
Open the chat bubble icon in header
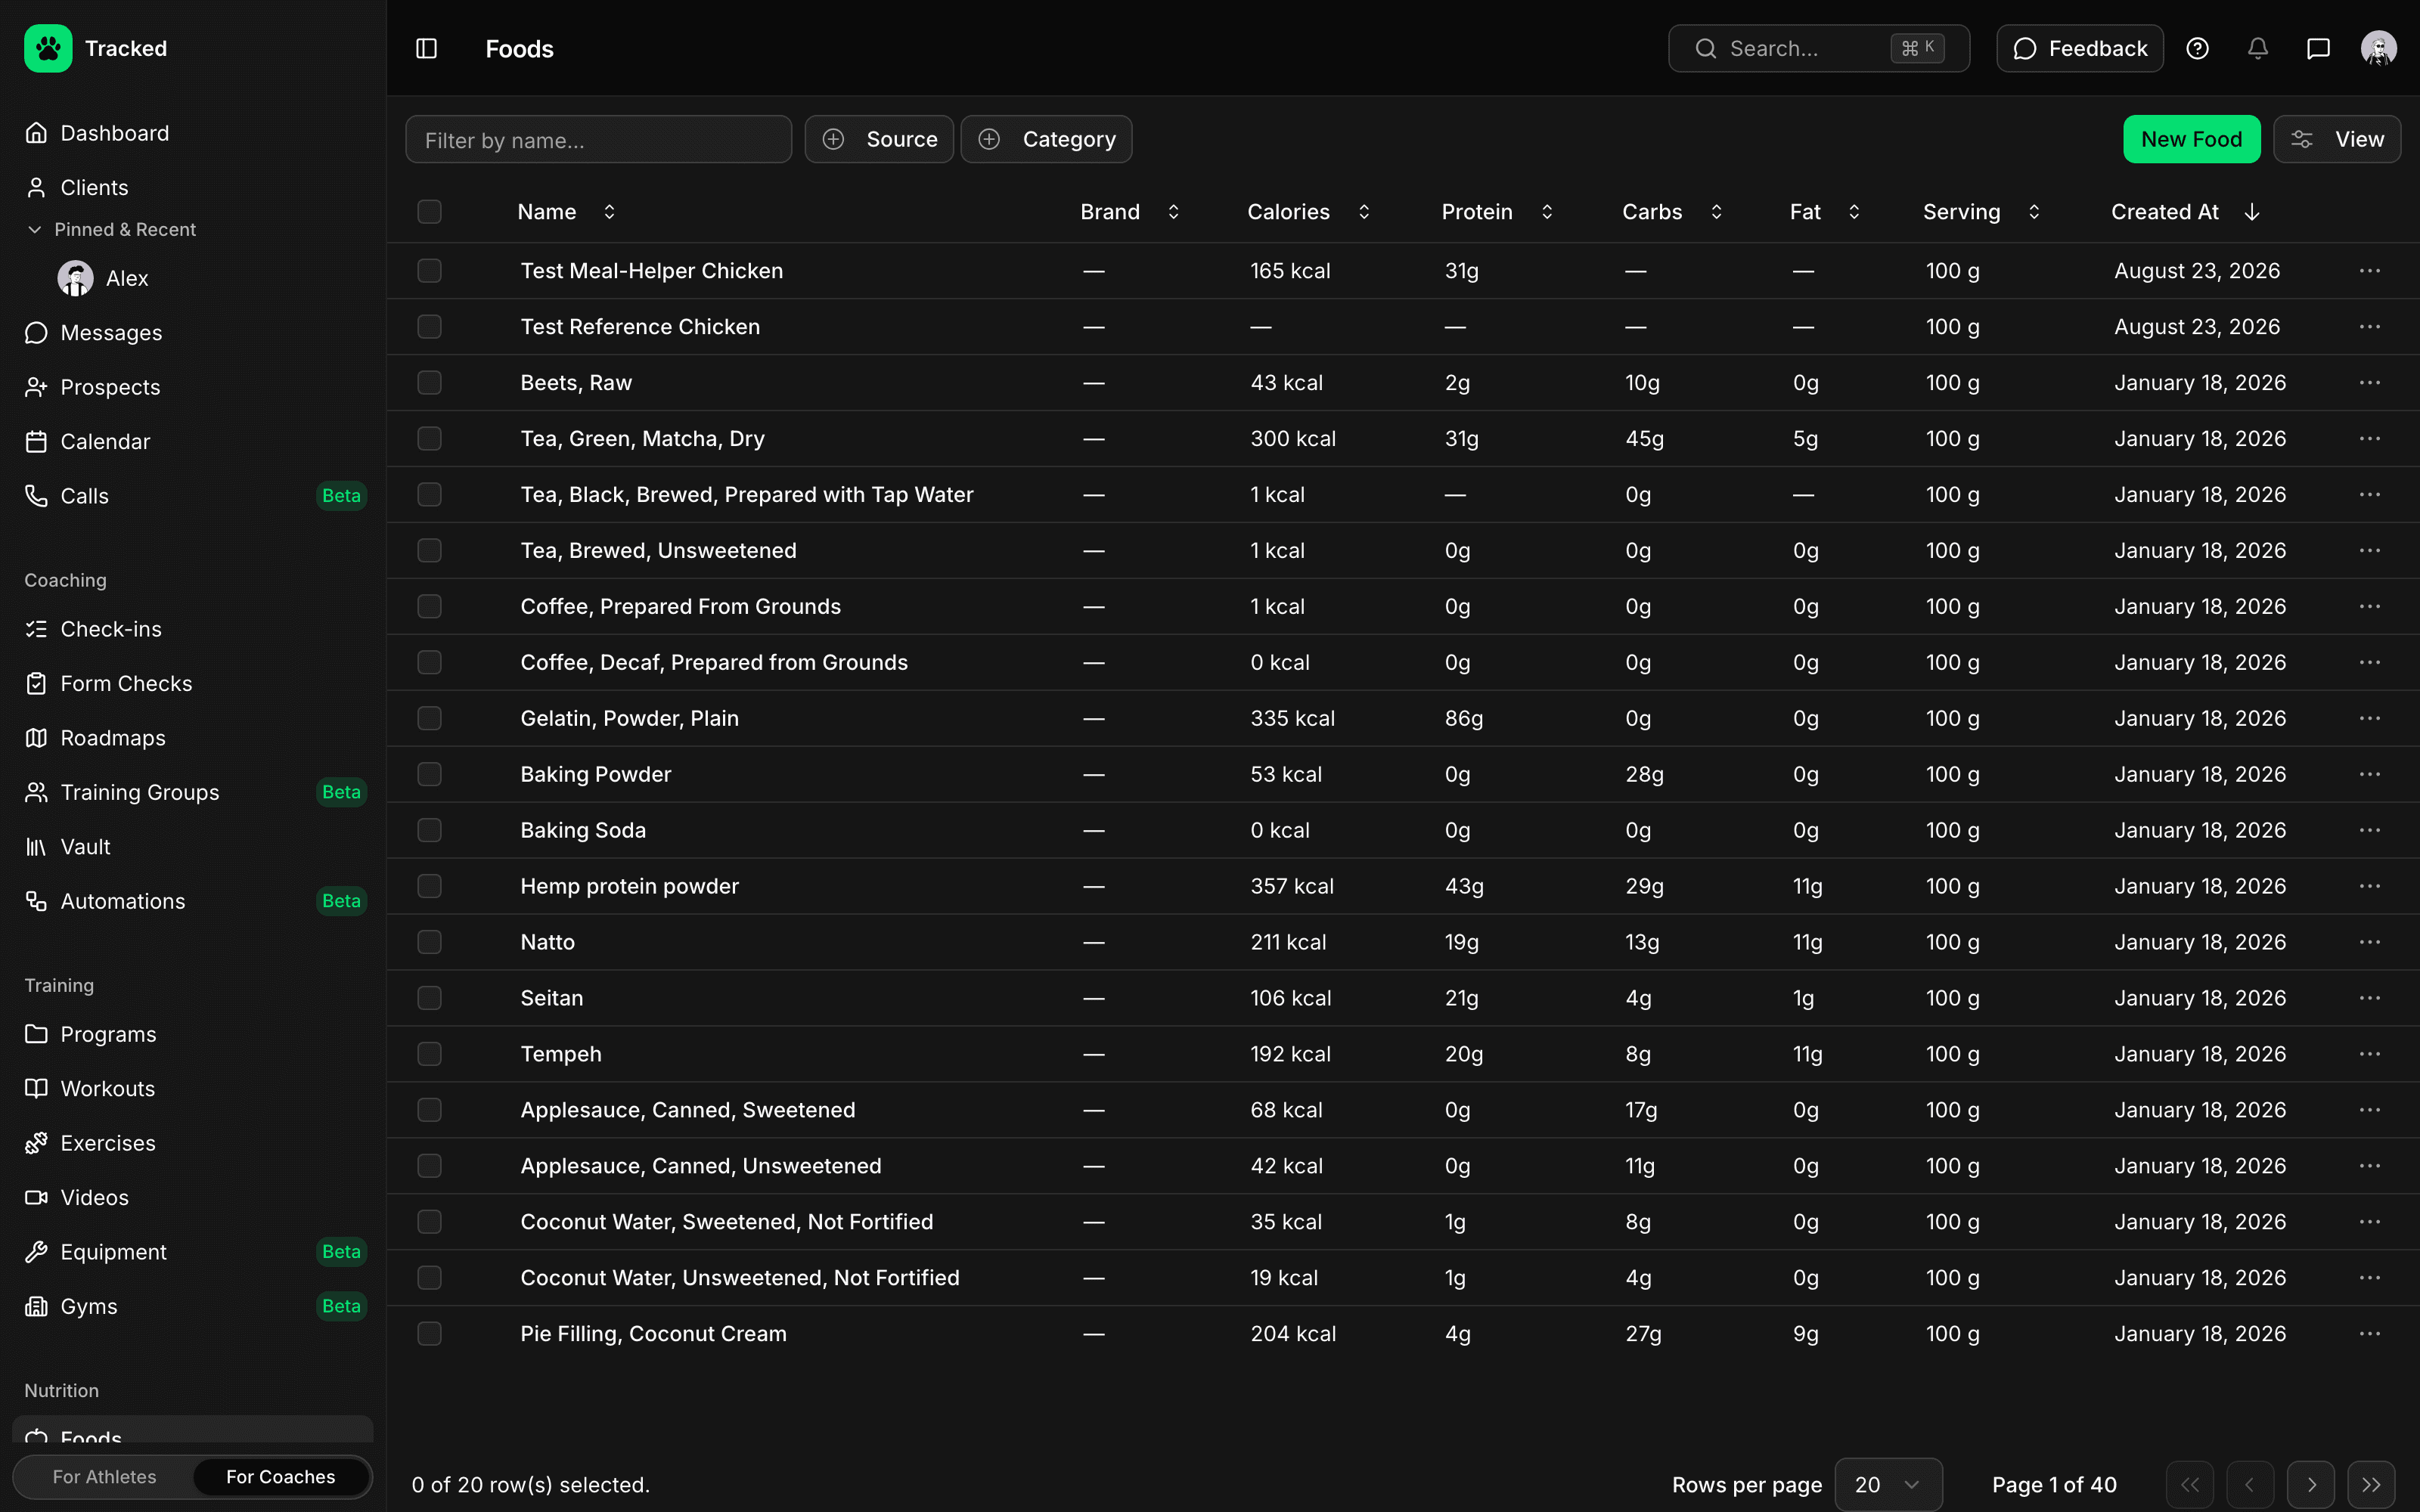(2318, 48)
